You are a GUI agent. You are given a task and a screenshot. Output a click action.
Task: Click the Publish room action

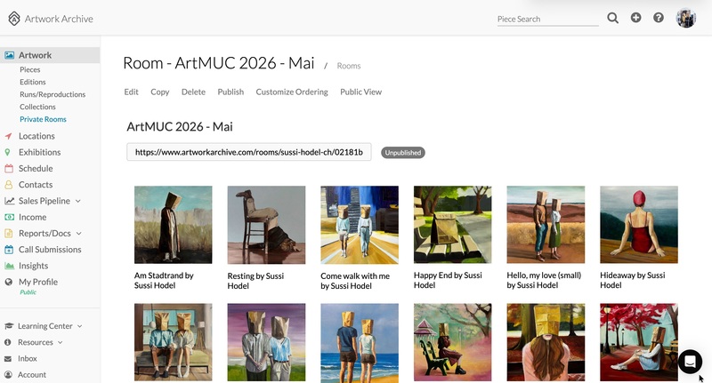tap(231, 92)
